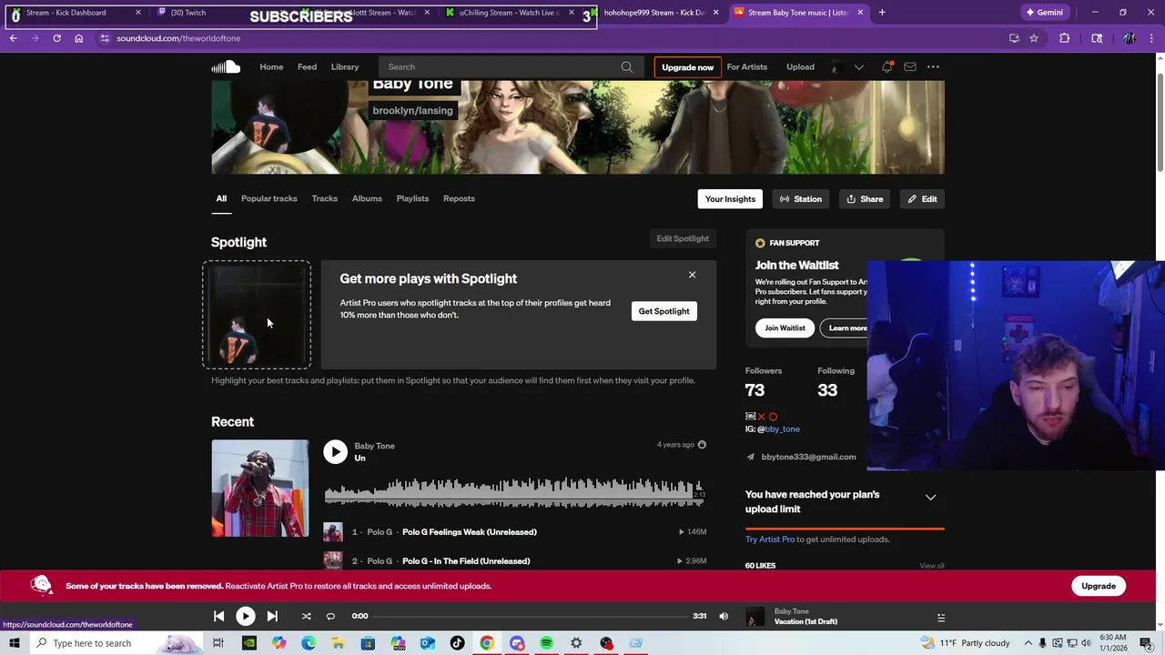
Task: Click the player progress timeline
Action: (531, 616)
